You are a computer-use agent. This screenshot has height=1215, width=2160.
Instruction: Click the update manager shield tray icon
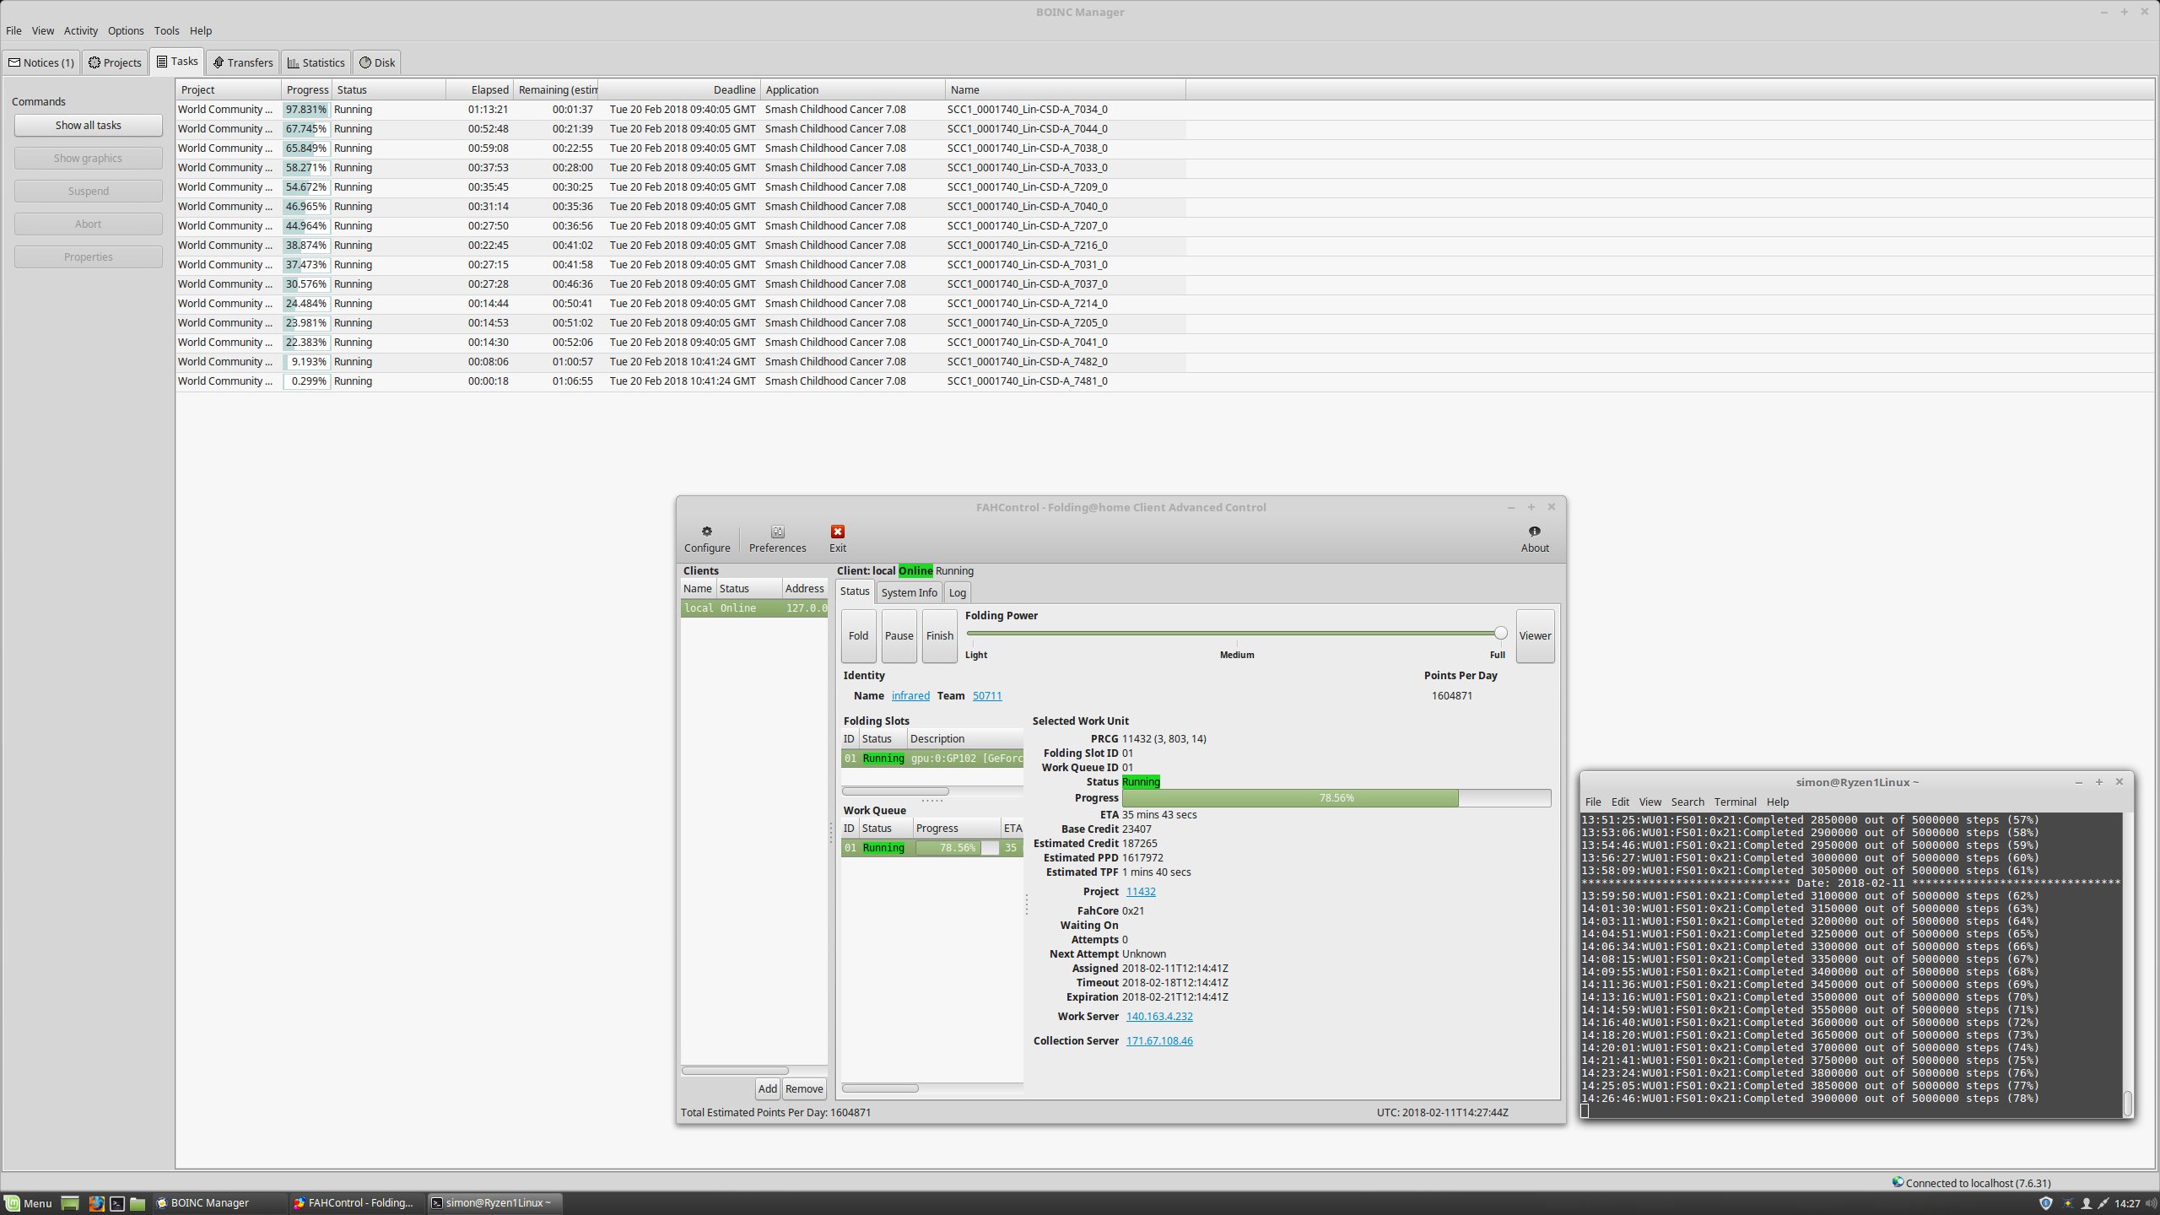[2045, 1203]
